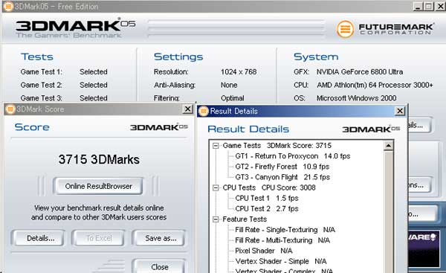Image resolution: width=446 pixels, height=273 pixels.
Task: Click the 3DMark Score: 3715 text
Action: [299, 146]
